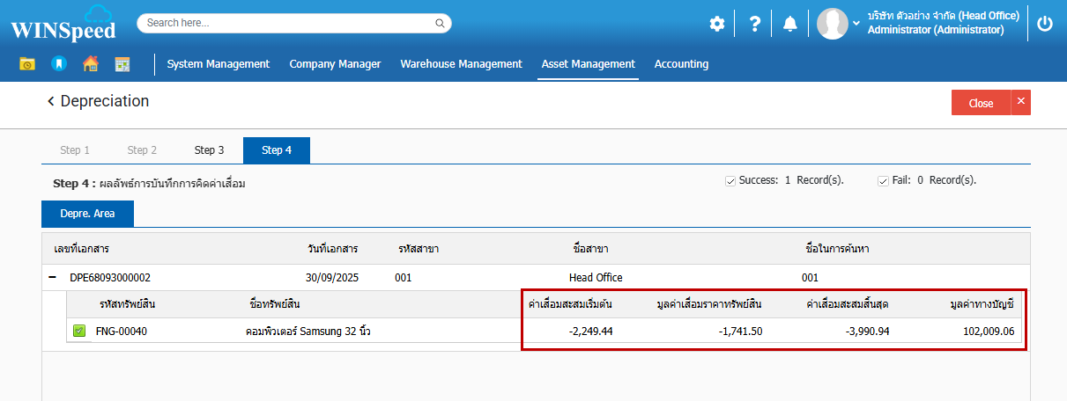Viewport: 1067px width, 401px height.
Task: Go to home via house icon
Action: tap(90, 64)
